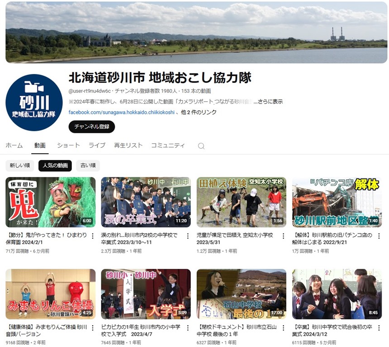
Task: Select the 古い順 sort chip
Action: click(88, 165)
